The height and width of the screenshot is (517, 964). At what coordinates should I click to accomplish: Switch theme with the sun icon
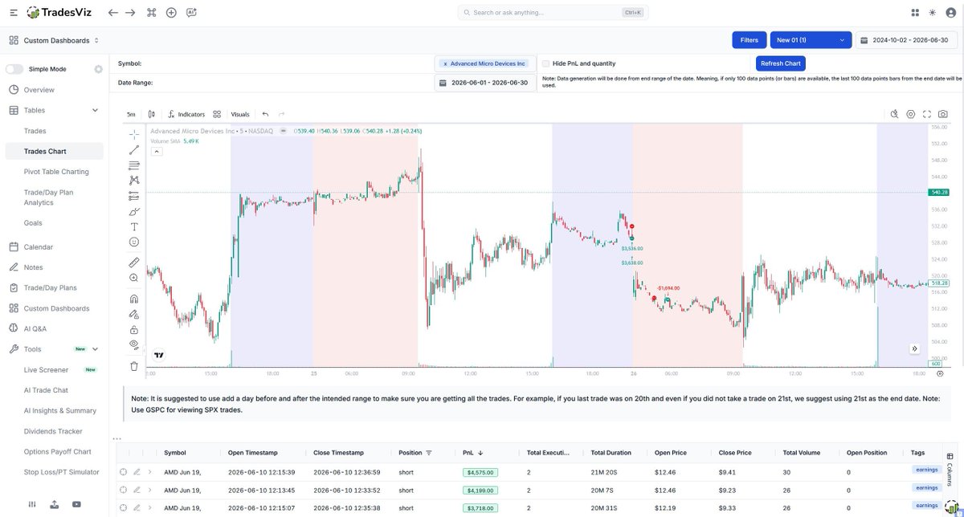pos(933,13)
